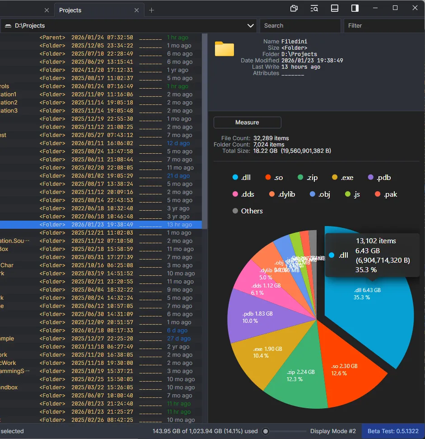Viewport: 425px width, 439px height.
Task: Click the stacked folders icon in the title bar
Action: click(x=294, y=8)
